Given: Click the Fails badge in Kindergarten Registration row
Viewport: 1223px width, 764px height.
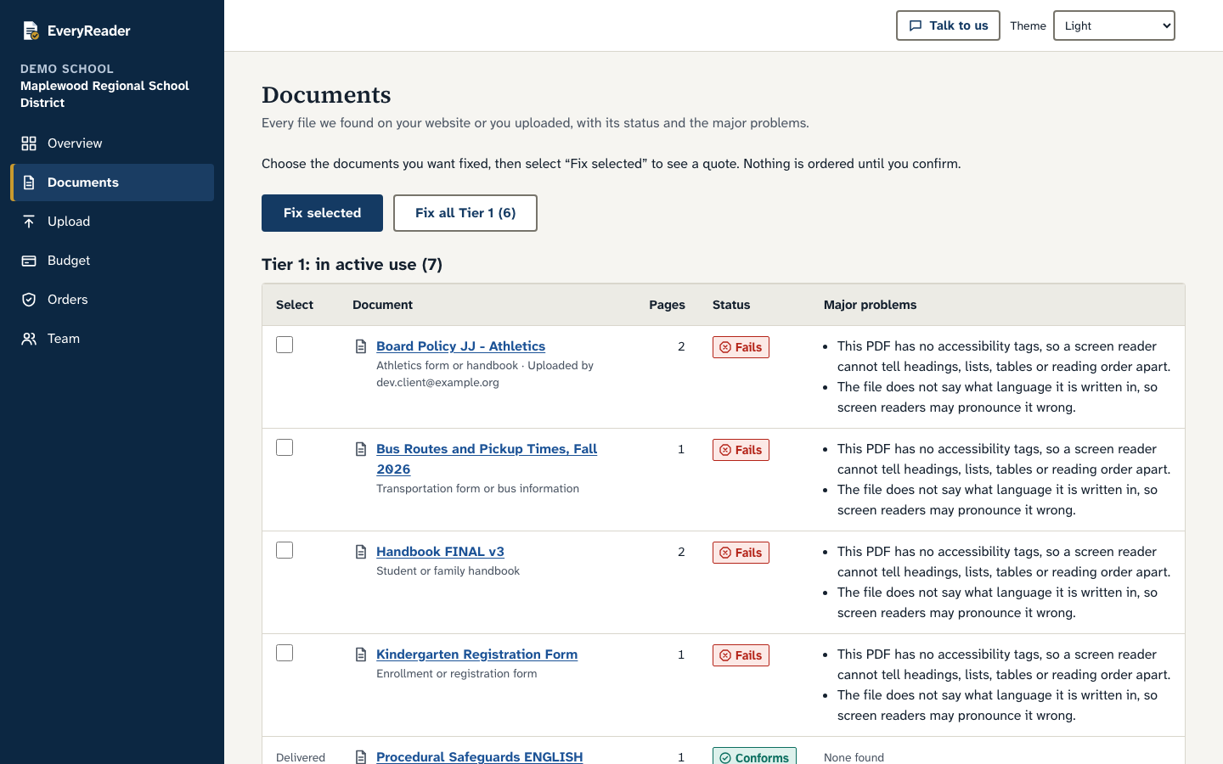Looking at the screenshot, I should pyautogui.click(x=741, y=655).
